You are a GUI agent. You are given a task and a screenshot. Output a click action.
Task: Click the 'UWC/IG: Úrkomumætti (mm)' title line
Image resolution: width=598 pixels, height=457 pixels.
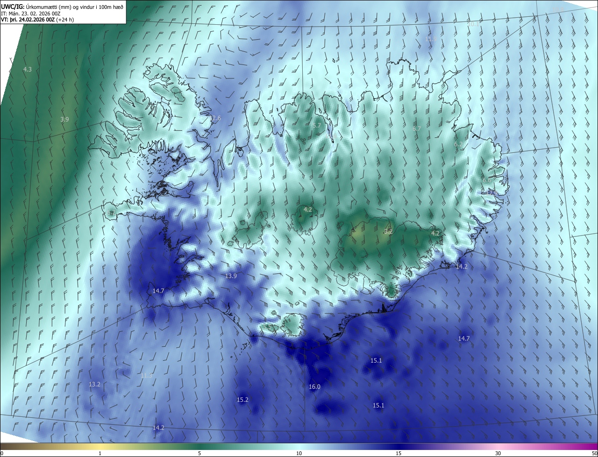(62, 6)
